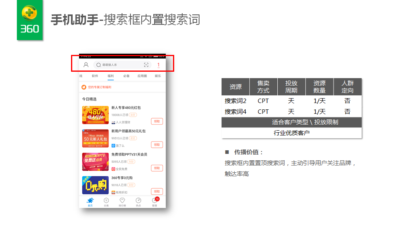409x226 pixels.
Task: Click table header 售卖方式
Action: pyautogui.click(x=263, y=87)
